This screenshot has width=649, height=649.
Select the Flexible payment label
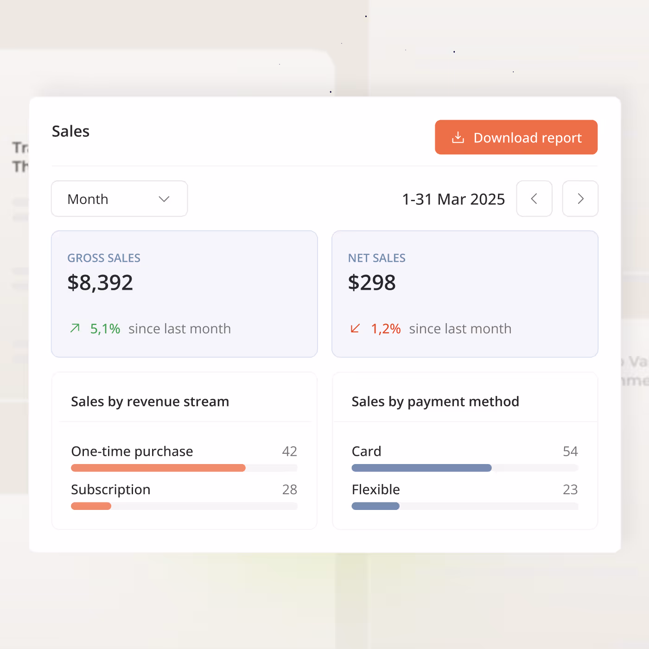pyautogui.click(x=375, y=490)
